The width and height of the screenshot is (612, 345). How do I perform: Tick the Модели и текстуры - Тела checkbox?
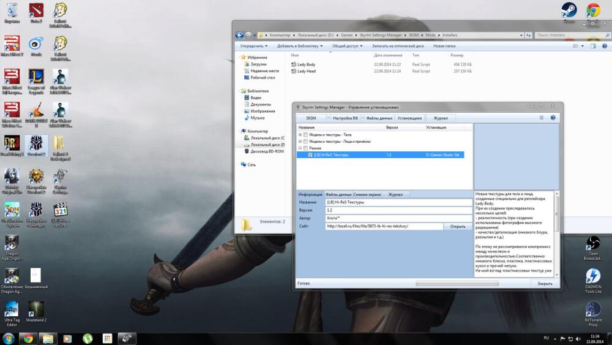point(305,135)
